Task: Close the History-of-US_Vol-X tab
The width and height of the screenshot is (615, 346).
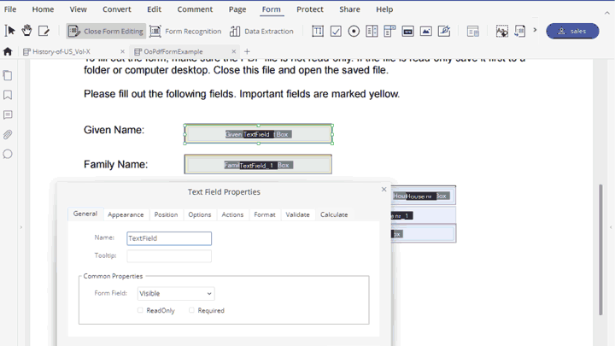Action: click(x=122, y=51)
